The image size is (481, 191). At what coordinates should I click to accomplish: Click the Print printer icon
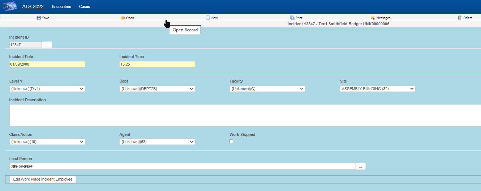292,18
